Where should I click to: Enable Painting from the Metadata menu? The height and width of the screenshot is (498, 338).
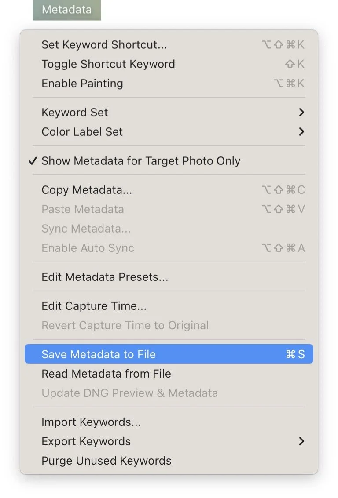[82, 84]
